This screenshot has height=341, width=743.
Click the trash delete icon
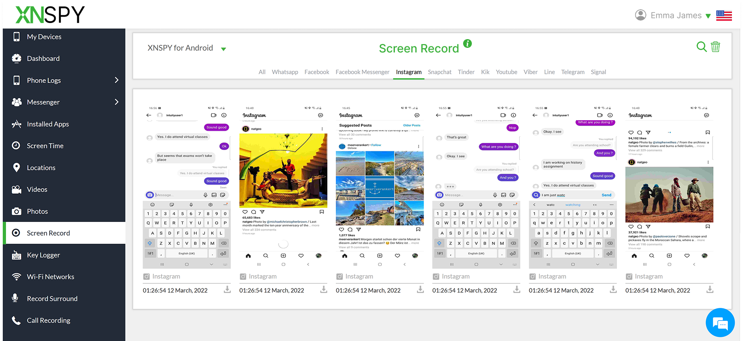[715, 46]
